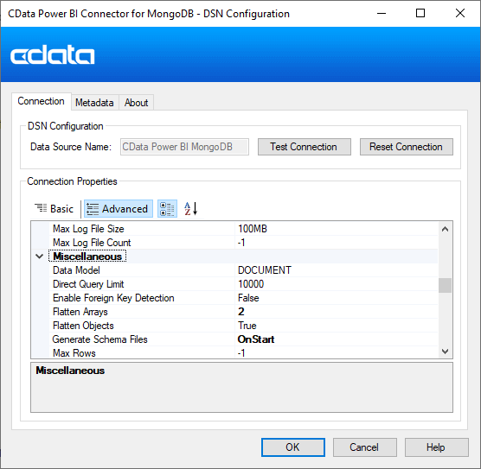Click the Test Connection button
Screen dimensions: 481x469
pyautogui.click(x=304, y=147)
